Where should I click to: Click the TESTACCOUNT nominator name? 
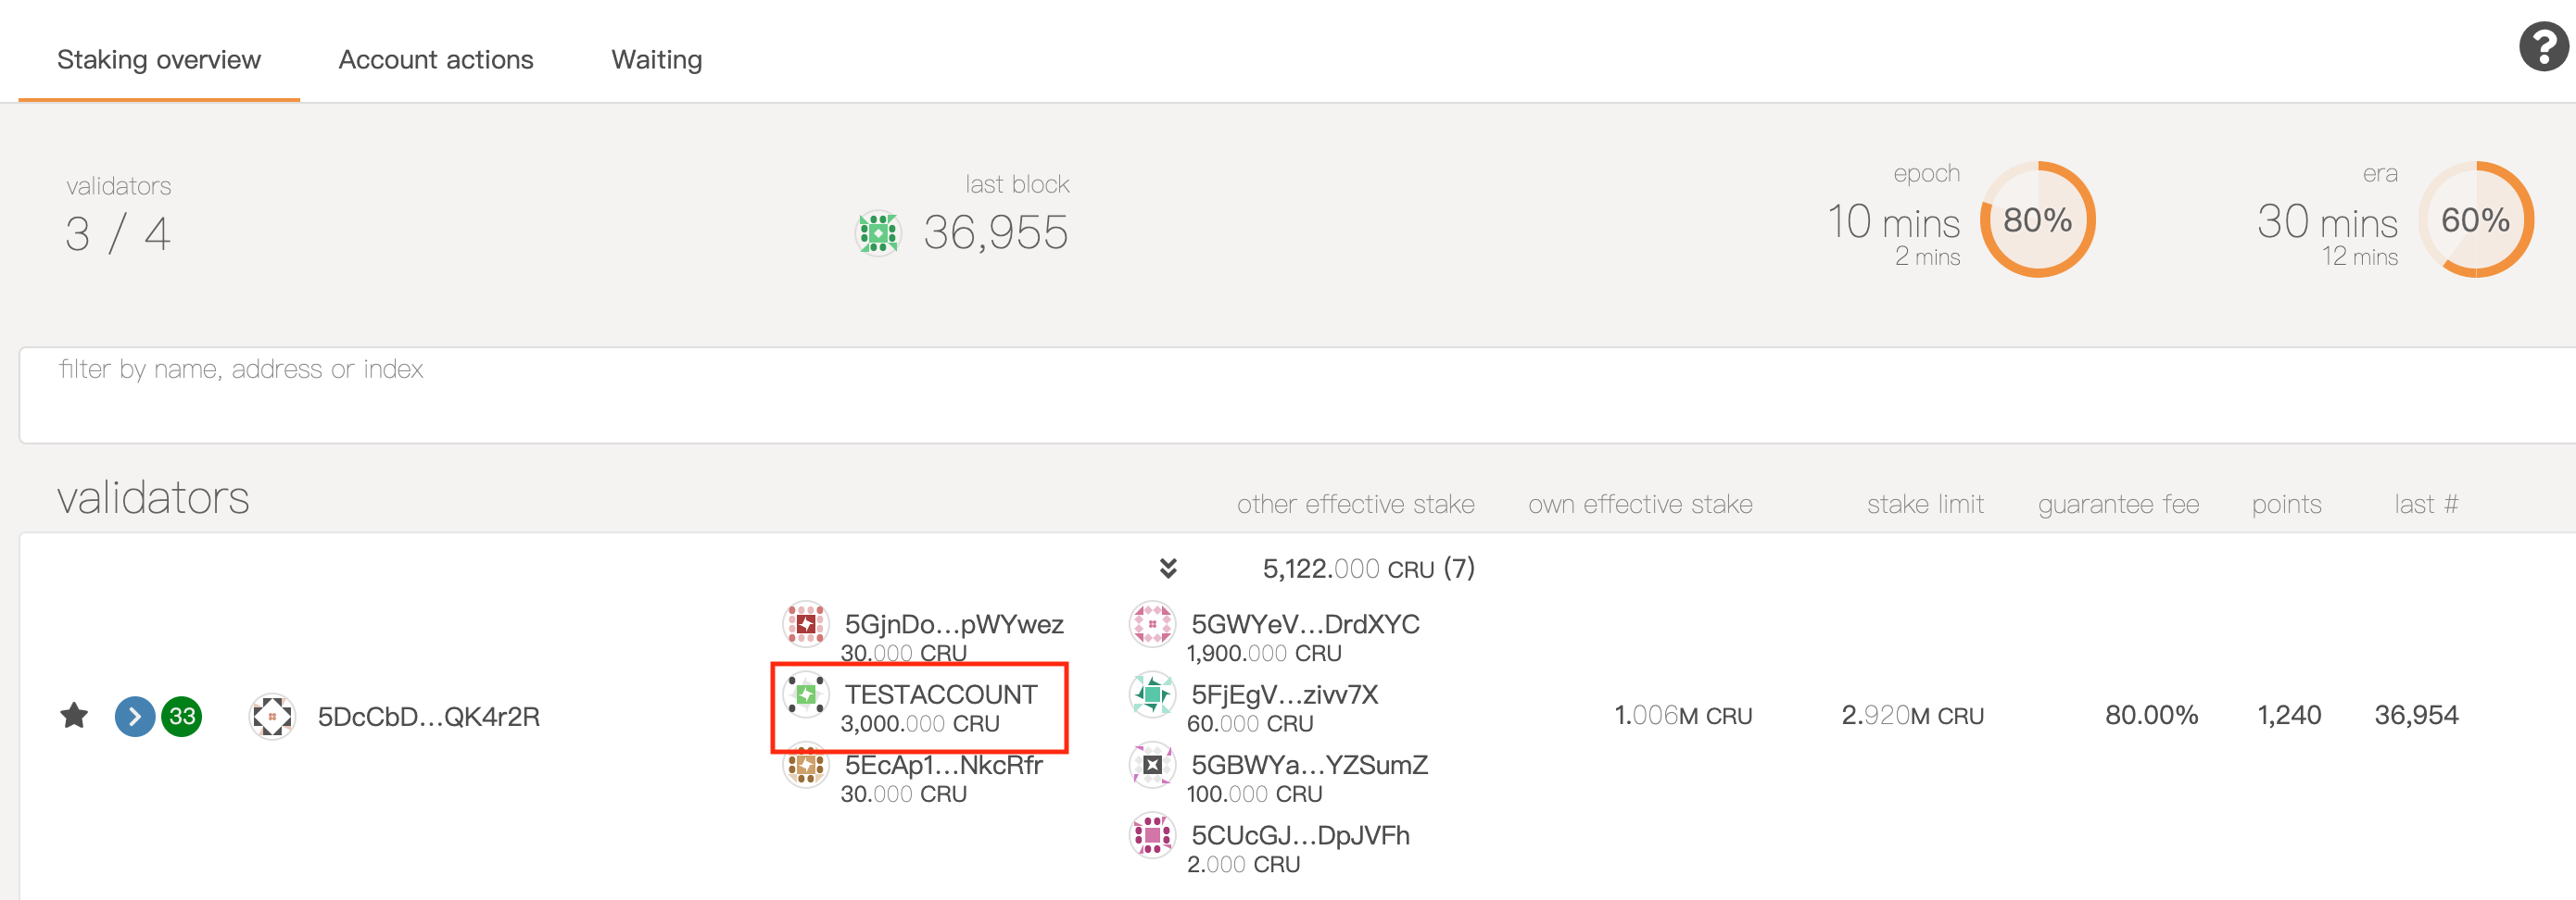pos(941,694)
